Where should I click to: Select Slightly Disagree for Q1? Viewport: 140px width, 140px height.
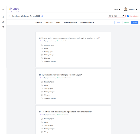pos(42,55)
